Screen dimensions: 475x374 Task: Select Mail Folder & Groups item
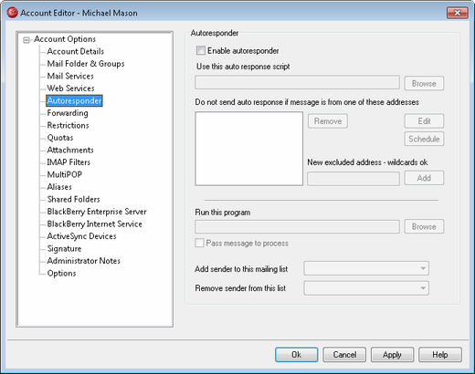(x=86, y=64)
